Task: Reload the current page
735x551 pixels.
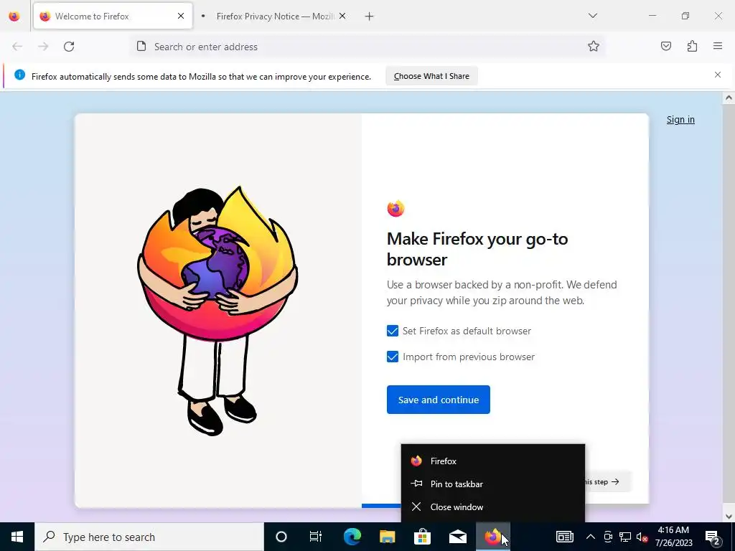Action: click(x=69, y=47)
